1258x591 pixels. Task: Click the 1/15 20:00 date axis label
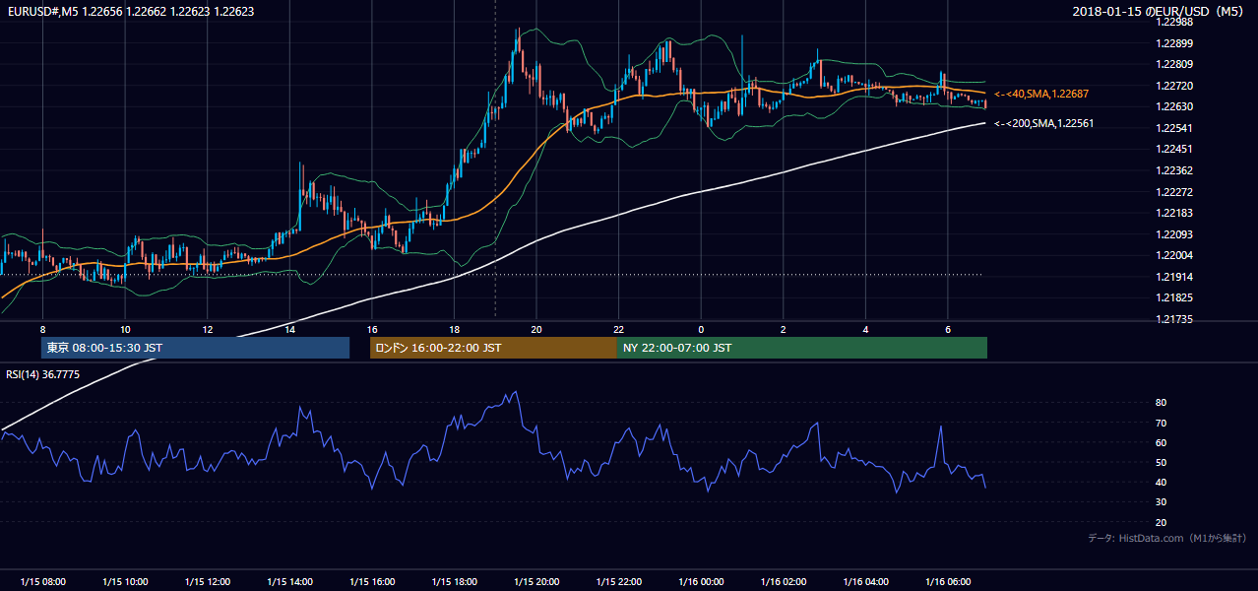point(536,582)
